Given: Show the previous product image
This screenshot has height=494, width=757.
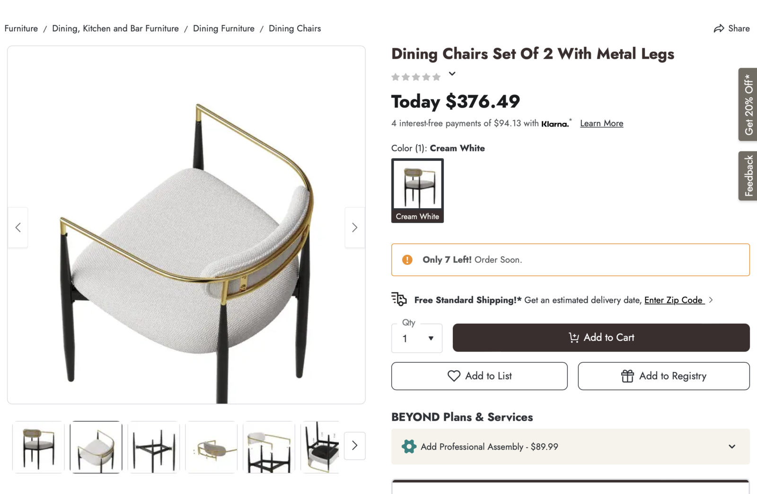Looking at the screenshot, I should tap(18, 228).
